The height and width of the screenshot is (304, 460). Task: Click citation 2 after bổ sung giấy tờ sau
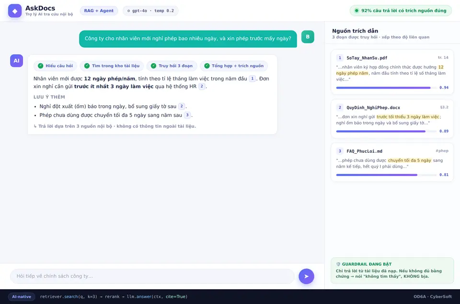[x=182, y=106]
